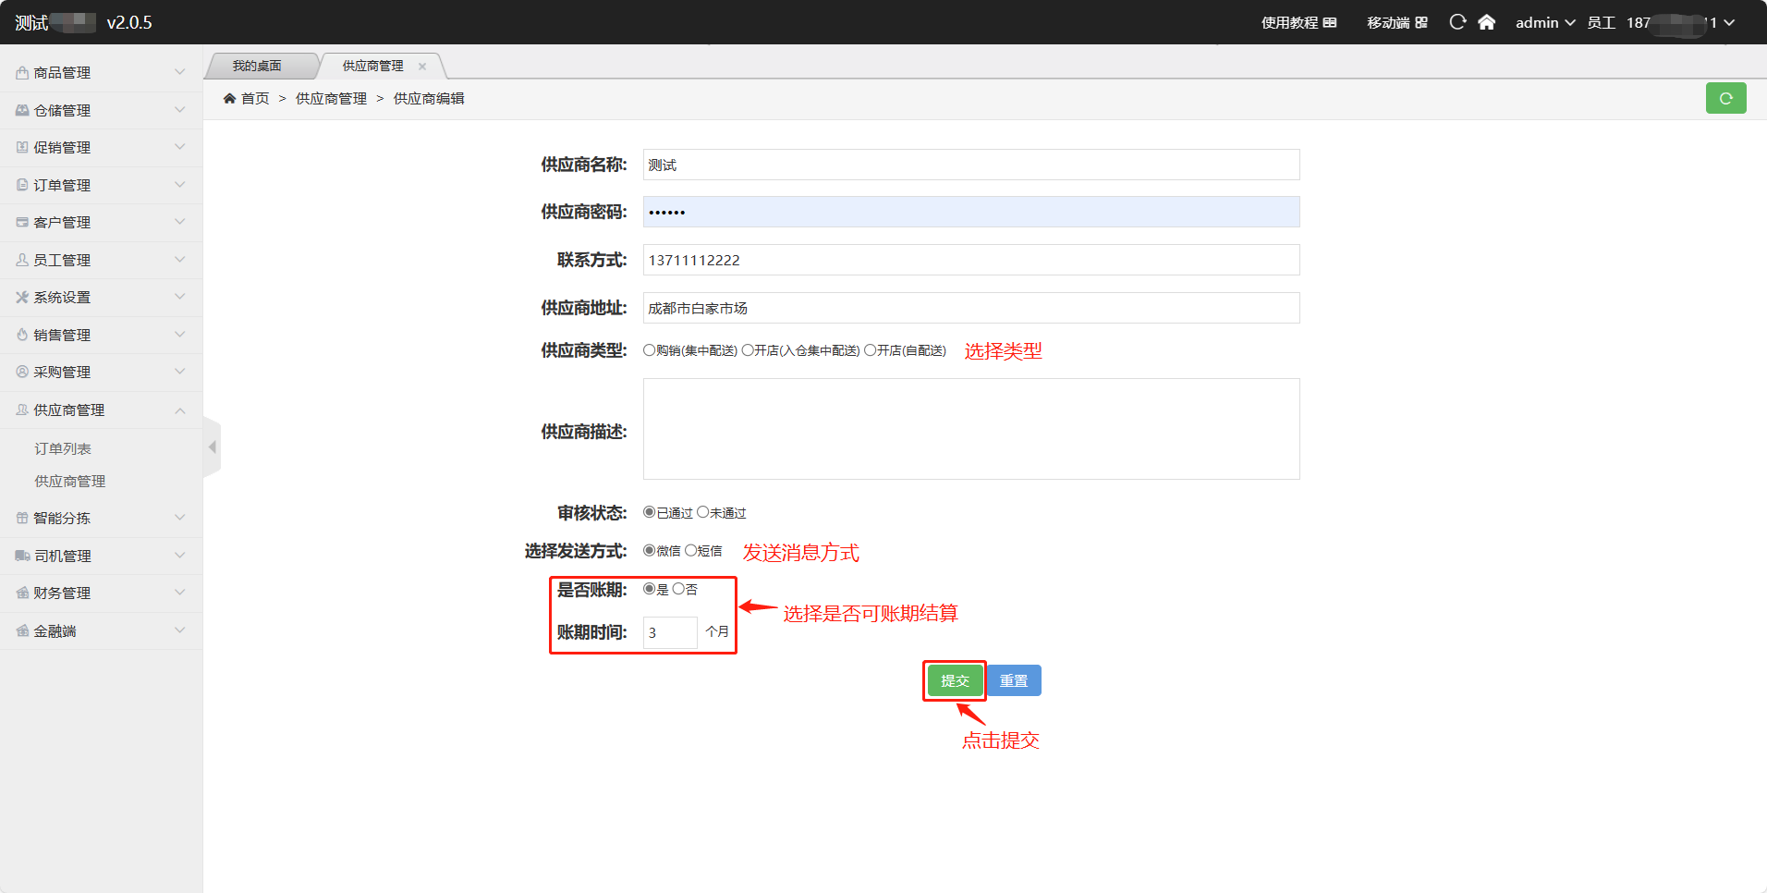Open the 使用教程 tutorial icon

(1330, 22)
